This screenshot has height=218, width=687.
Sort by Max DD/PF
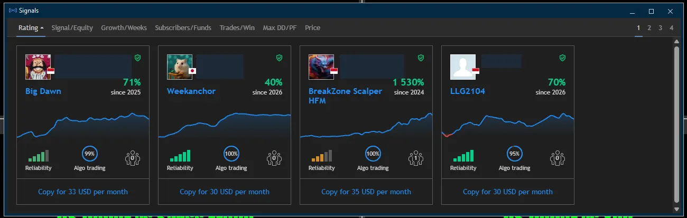click(280, 27)
